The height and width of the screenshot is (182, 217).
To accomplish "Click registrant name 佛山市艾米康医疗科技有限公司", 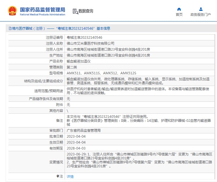I will pyautogui.click(x=90, y=43).
